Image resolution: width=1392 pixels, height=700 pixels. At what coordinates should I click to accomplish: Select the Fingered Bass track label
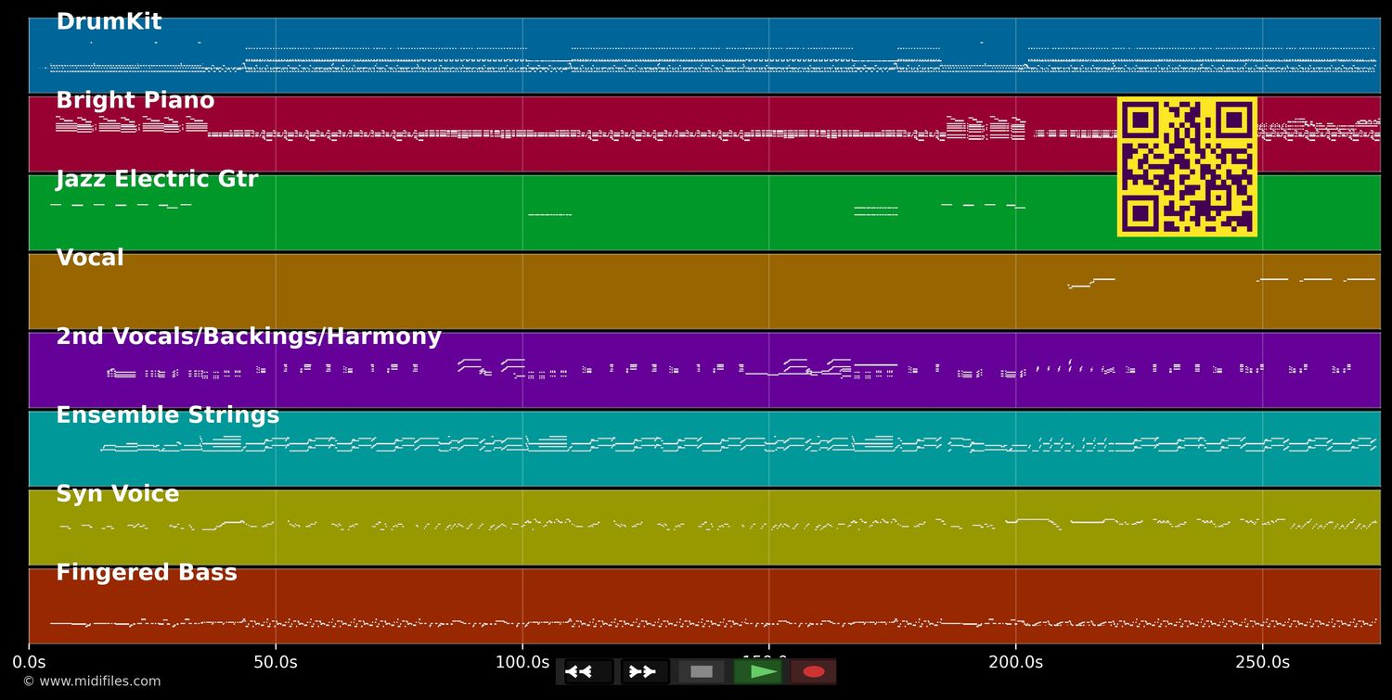click(147, 573)
